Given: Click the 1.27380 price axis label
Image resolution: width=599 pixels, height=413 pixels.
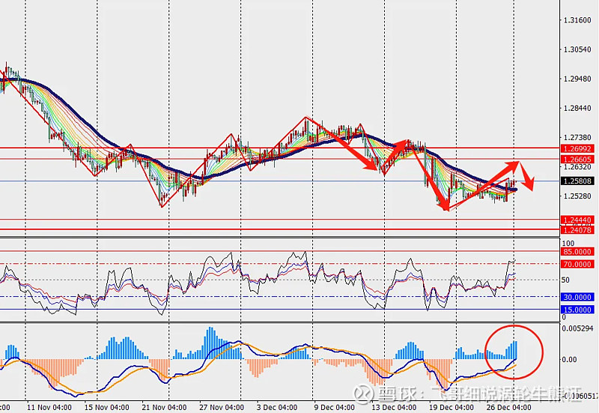Looking at the screenshot, I should pyautogui.click(x=577, y=138).
